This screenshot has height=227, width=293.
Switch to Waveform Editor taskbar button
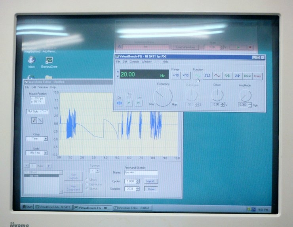[132, 208]
